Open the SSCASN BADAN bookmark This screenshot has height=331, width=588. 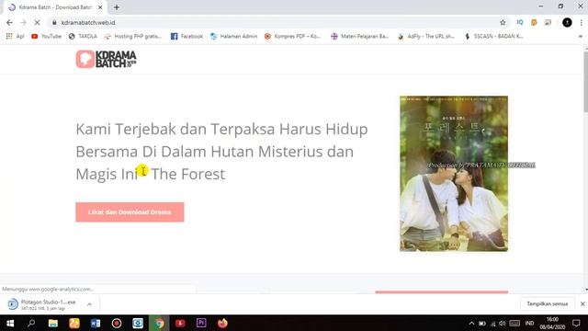493,37
